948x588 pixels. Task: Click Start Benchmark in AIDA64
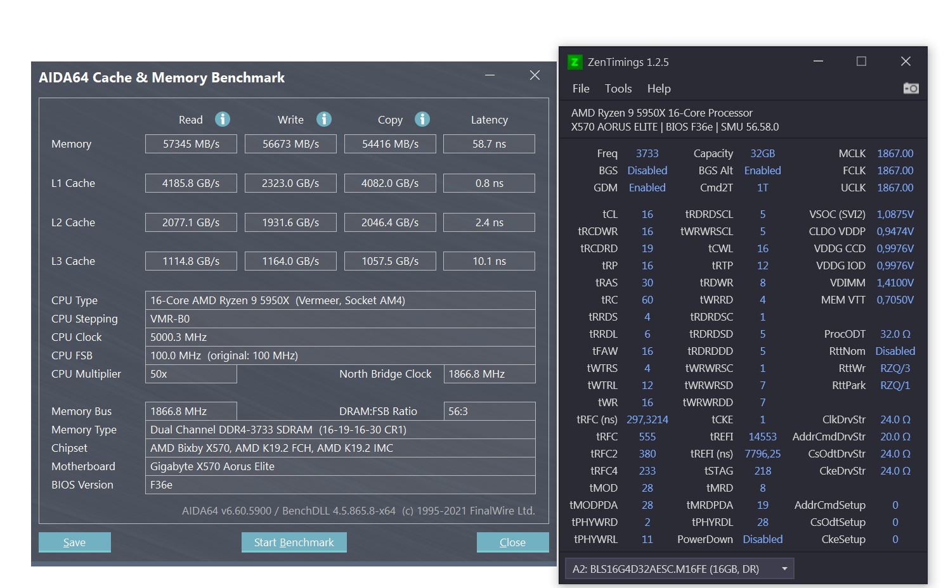pos(294,542)
